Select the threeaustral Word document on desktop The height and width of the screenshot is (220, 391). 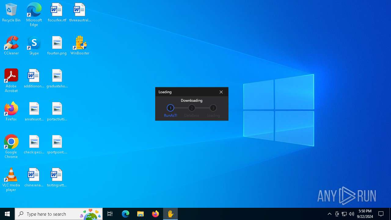[80, 13]
